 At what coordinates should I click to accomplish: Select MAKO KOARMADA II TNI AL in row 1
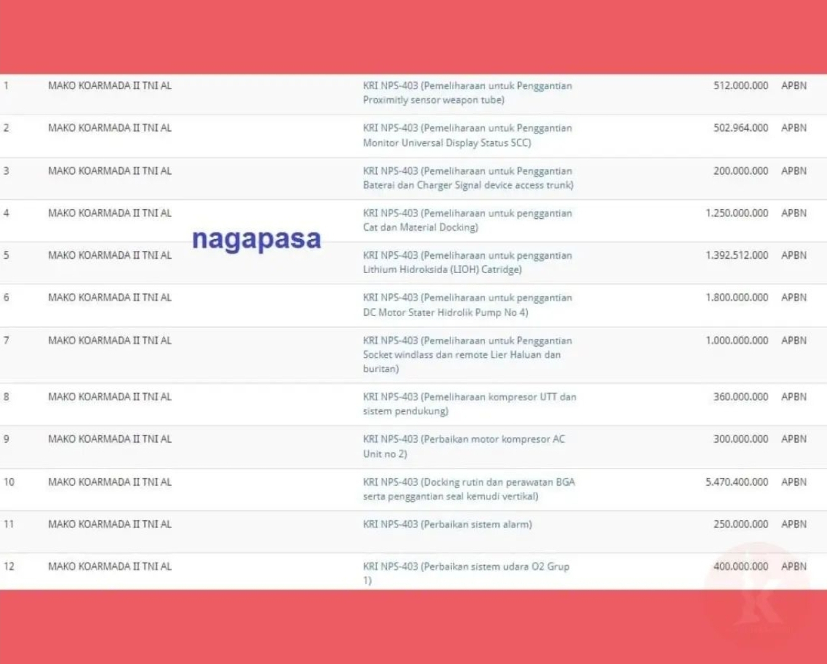[x=110, y=85]
